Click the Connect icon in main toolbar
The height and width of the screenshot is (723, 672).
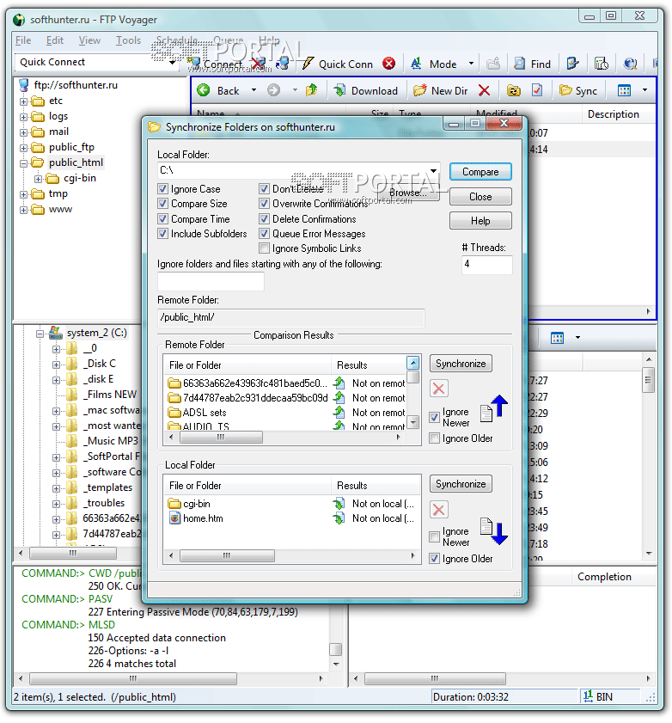pos(195,63)
